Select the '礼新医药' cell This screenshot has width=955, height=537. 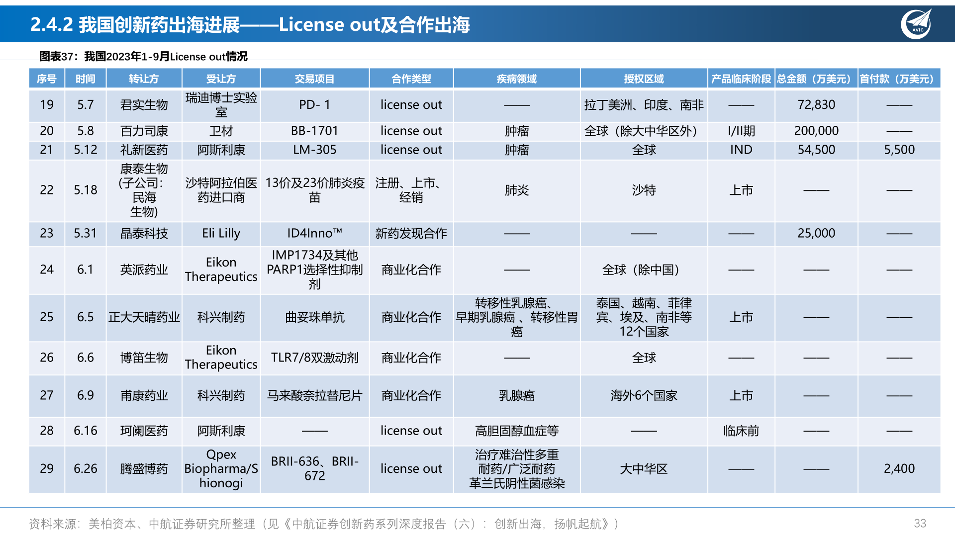point(144,150)
